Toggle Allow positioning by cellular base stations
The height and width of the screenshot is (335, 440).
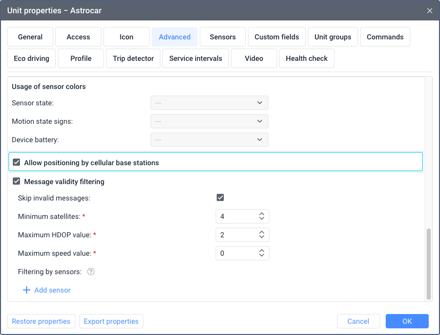pos(16,163)
